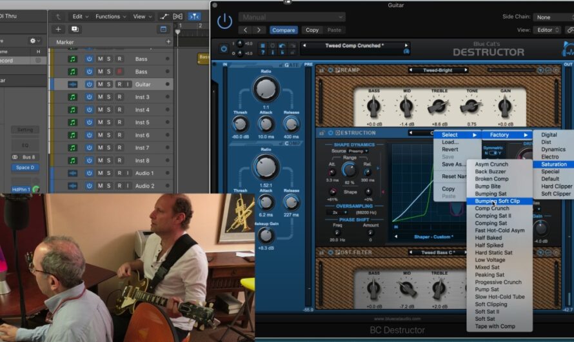Adjust the Preamp TREBLE knob
Screen dimensions: 574x342
[439, 107]
